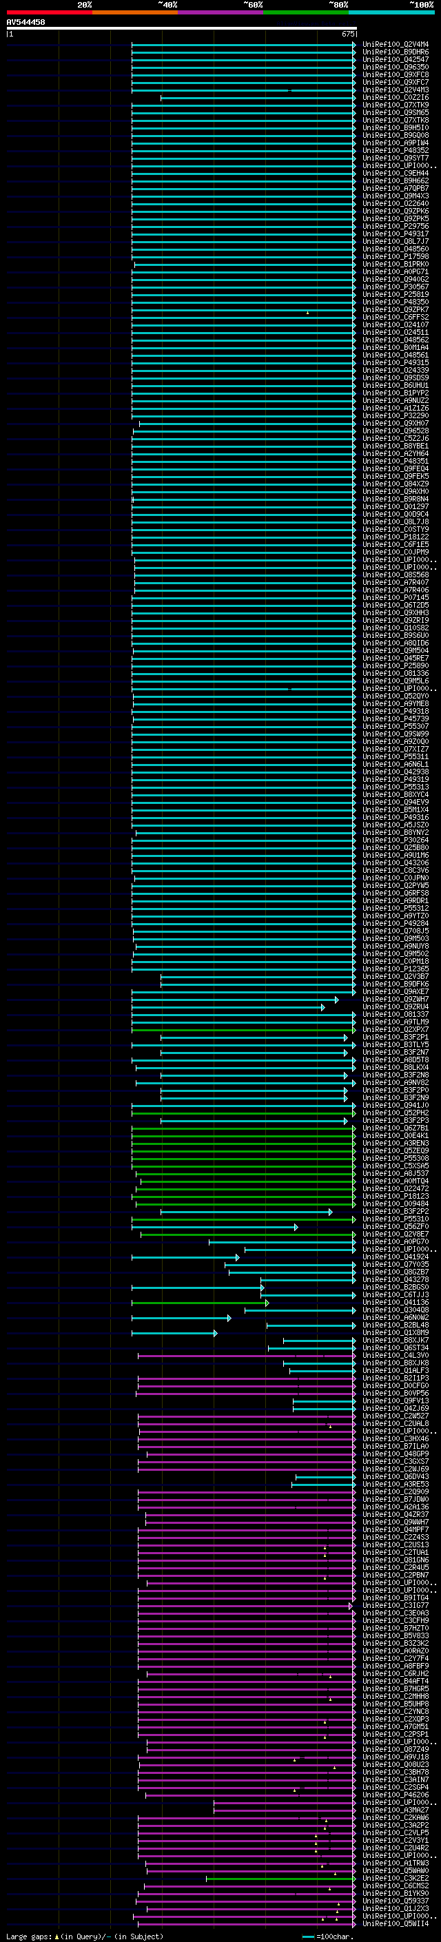Click the cyan ~100% identity legend segment
Screen dimensions: 441x1942
click(392, 12)
